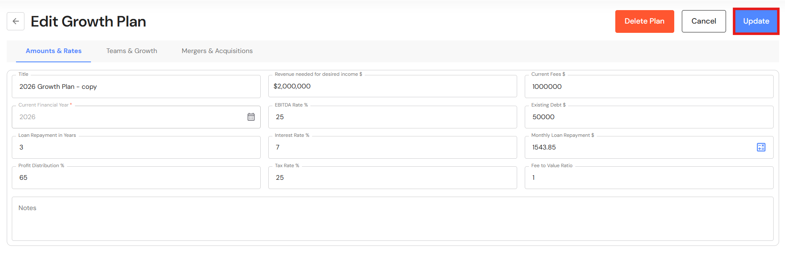785x264 pixels.
Task: Click the Profit Distribution field
Action: [x=136, y=178]
